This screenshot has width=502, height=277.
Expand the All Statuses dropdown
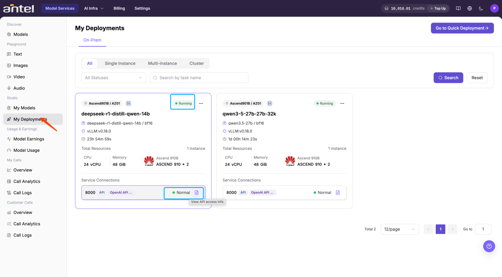[113, 78]
